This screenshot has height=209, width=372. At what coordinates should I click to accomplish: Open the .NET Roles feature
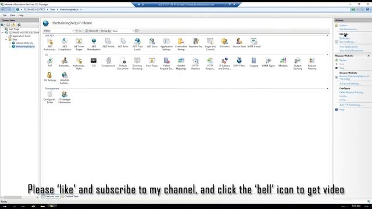(x=123, y=43)
